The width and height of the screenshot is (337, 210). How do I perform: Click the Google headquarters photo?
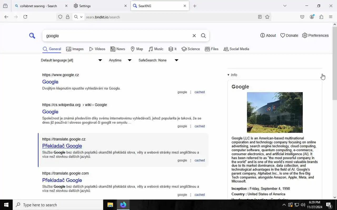tap(275, 112)
